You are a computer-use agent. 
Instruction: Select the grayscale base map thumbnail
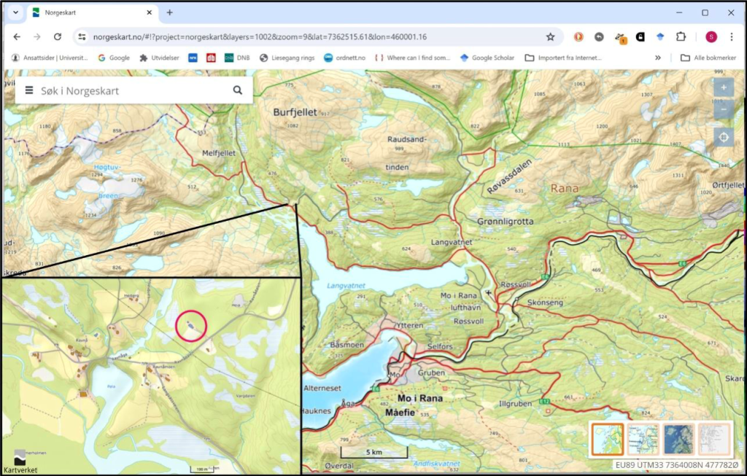pyautogui.click(x=714, y=440)
